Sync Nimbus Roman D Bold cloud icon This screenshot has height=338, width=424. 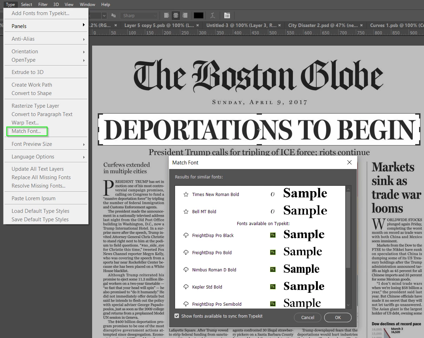tap(186, 270)
